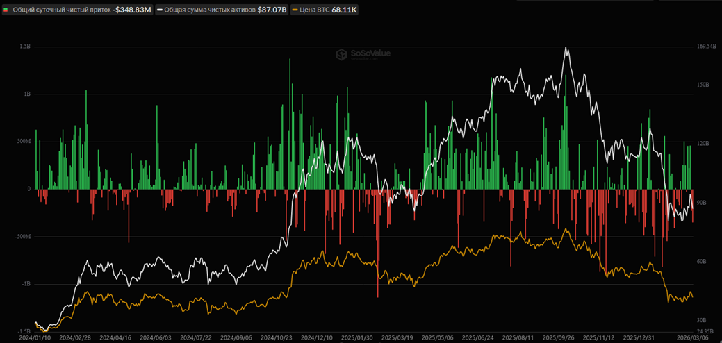The height and width of the screenshot is (343, 722).
Task: Click the 169.54B label on right axis
Action: (x=705, y=47)
